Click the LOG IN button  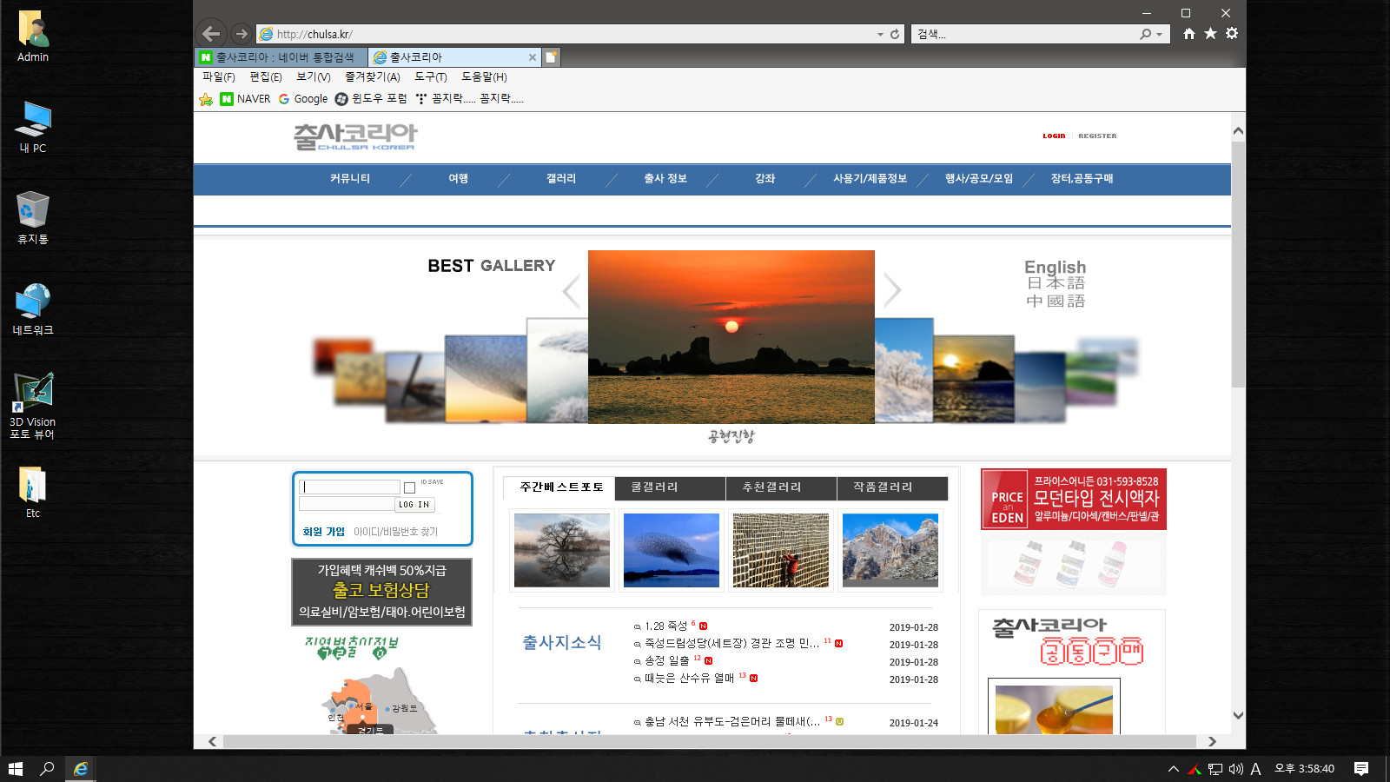[414, 505]
